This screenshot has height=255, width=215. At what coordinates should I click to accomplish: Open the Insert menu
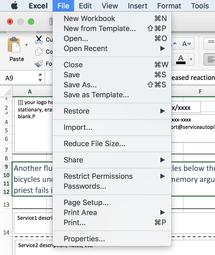click(x=137, y=6)
